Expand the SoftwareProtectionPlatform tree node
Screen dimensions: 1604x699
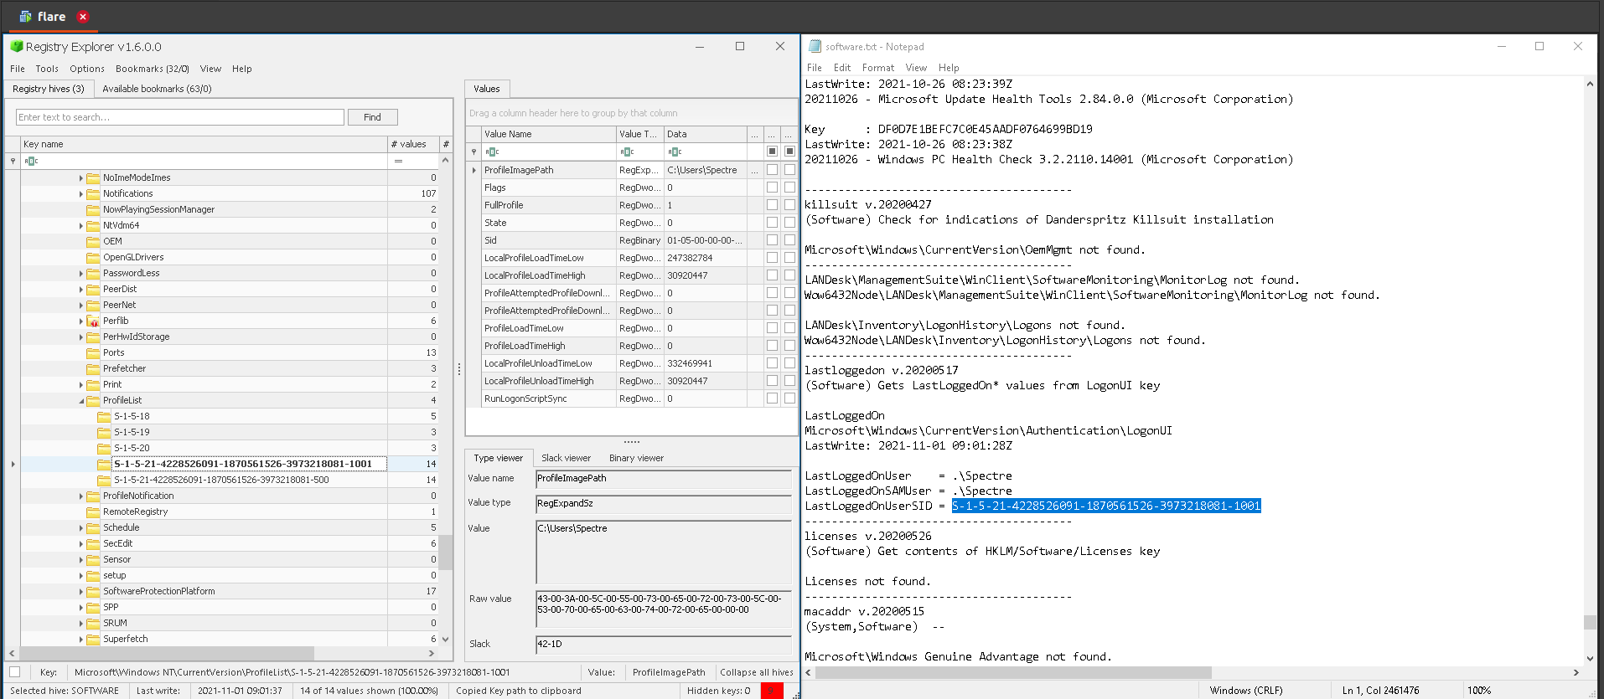(81, 592)
